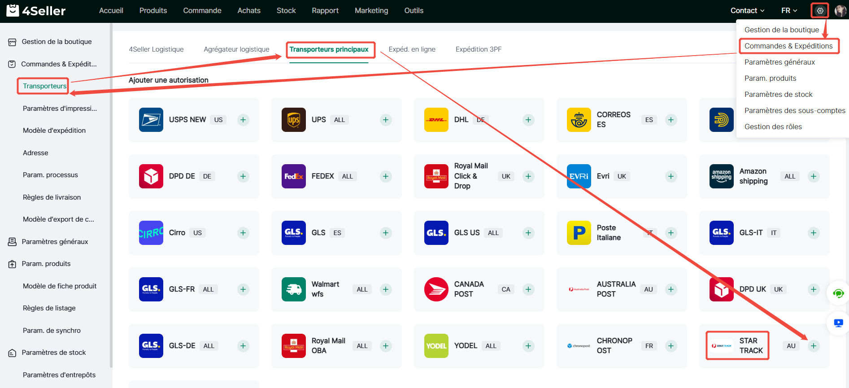The height and width of the screenshot is (388, 849).
Task: Add Royal Mail Click & Drop carrier
Action: (528, 176)
